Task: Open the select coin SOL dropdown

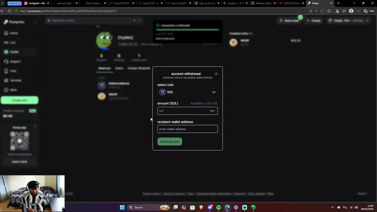Action: click(x=188, y=92)
